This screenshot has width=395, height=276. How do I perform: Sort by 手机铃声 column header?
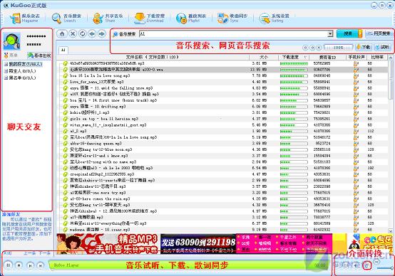point(356,57)
